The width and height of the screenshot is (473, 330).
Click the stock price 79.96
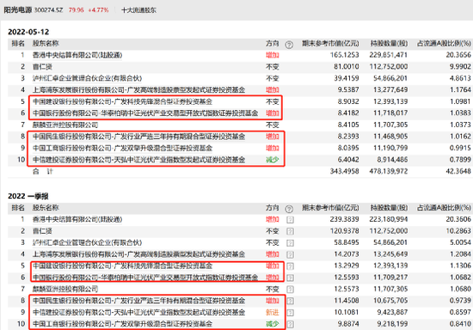(x=76, y=10)
